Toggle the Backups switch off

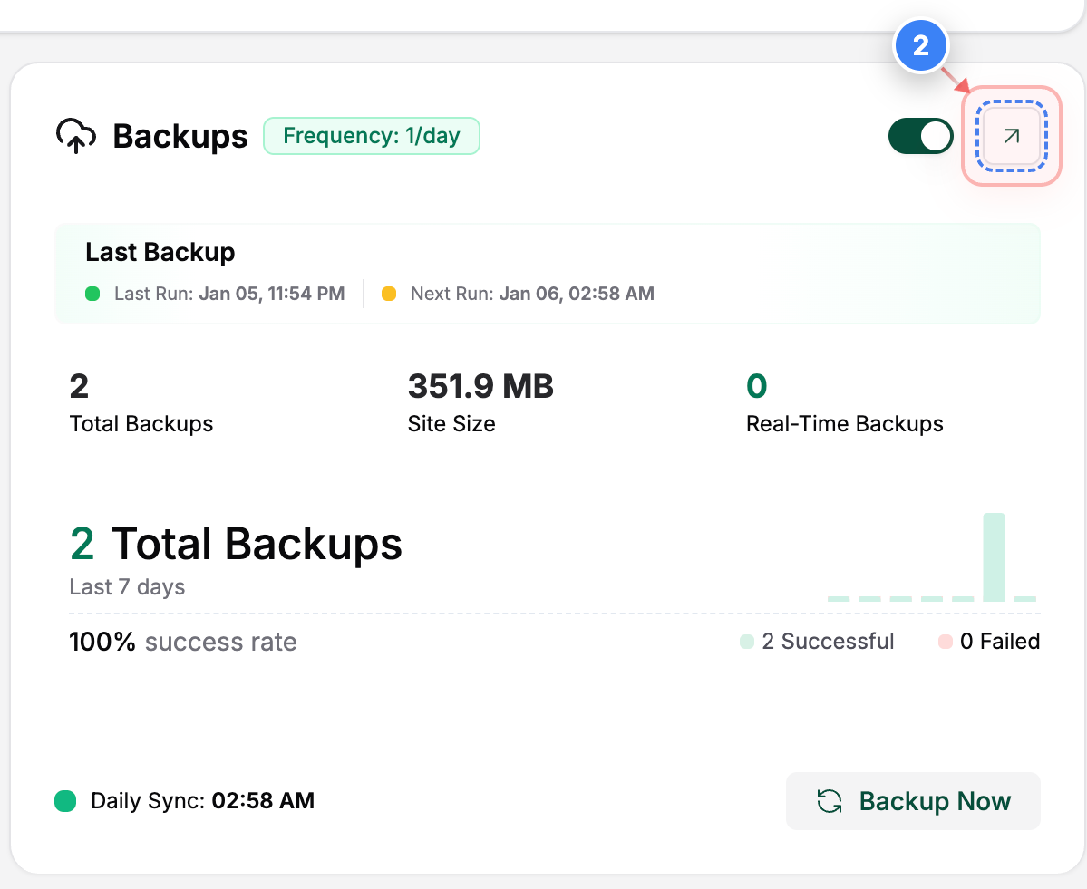[920, 136]
